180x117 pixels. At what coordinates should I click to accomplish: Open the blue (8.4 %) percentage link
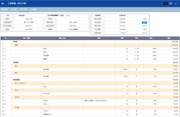[145, 33]
